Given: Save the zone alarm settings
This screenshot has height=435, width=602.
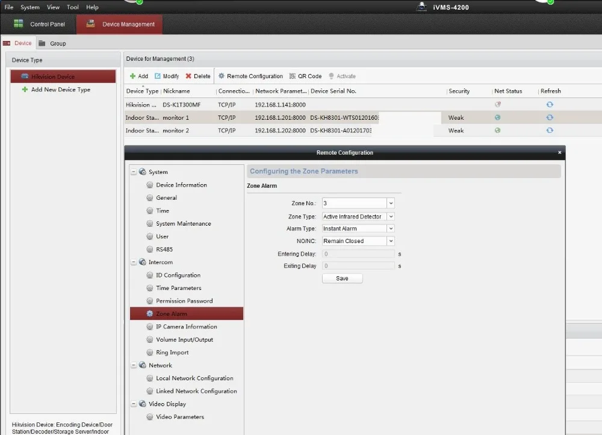Looking at the screenshot, I should 342,279.
